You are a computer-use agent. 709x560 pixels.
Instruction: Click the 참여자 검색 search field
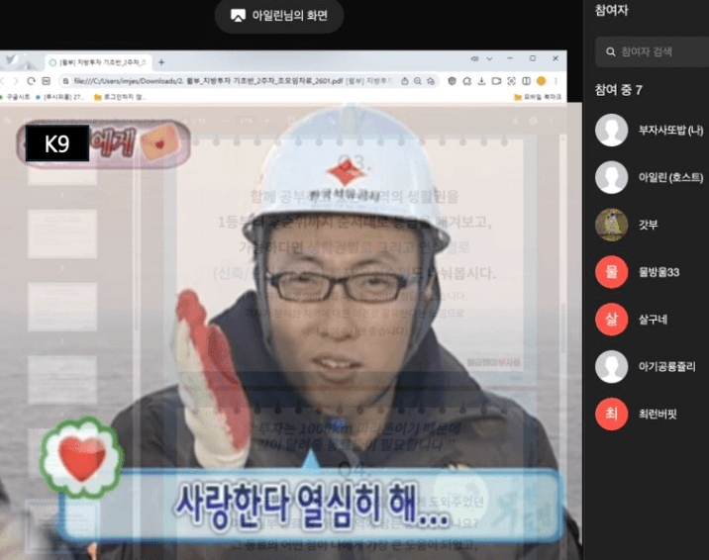tap(652, 51)
